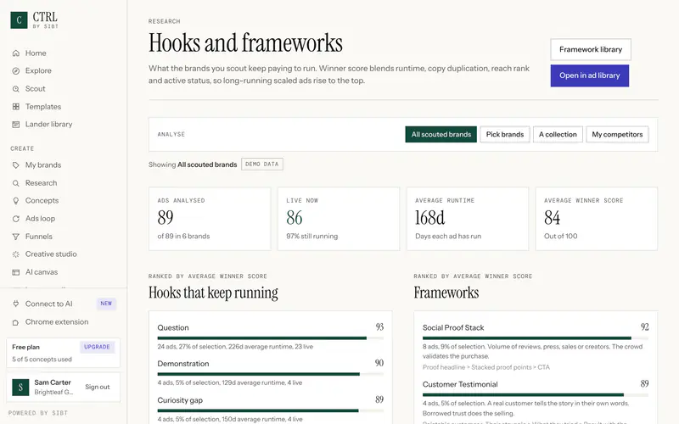Click the Customer Testimonial score bar
The image size is (679, 424).
(536, 394)
